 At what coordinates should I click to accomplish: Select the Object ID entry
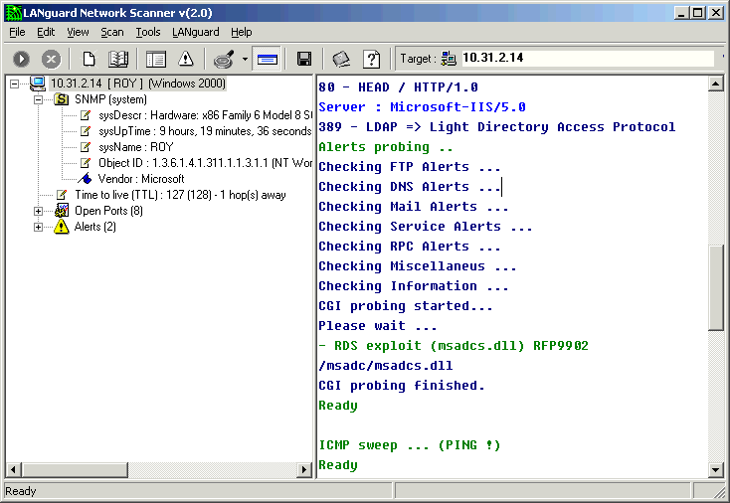pos(205,163)
